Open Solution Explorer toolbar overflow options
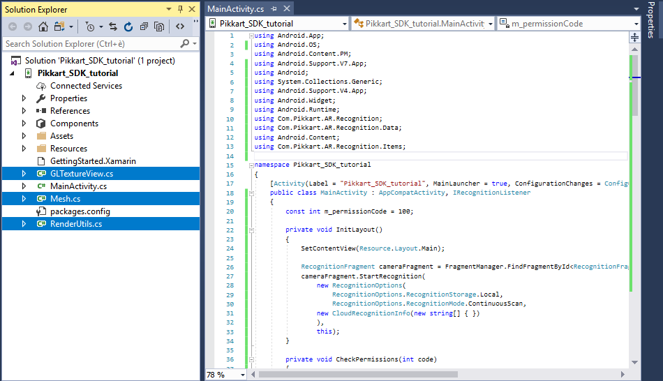The height and width of the screenshot is (381, 663). click(x=196, y=21)
